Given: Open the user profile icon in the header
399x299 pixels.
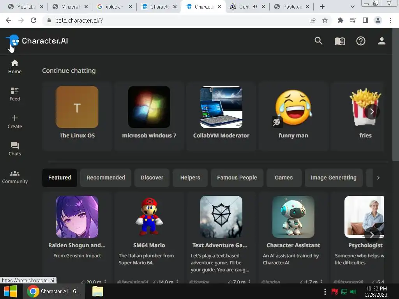Looking at the screenshot, I should 382,41.
